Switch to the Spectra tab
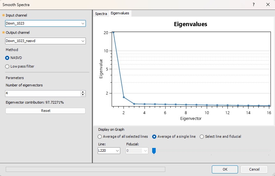The image size is (275, 176). tap(101, 13)
